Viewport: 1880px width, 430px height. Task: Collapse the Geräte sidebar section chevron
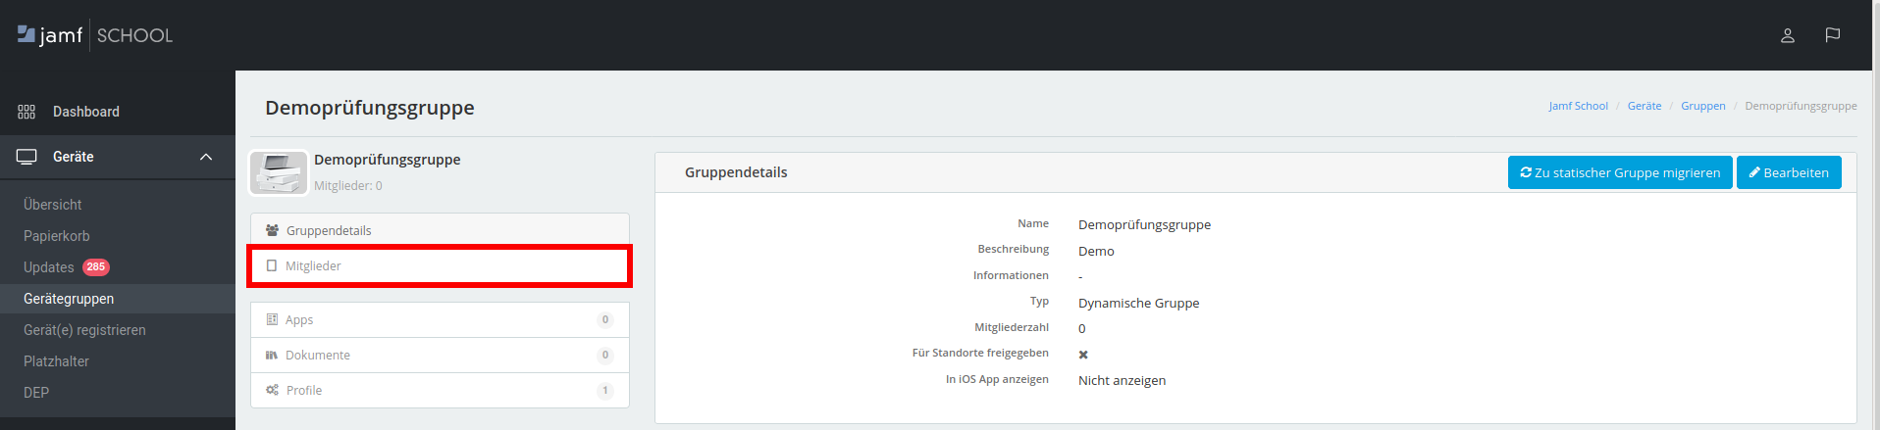pos(206,157)
